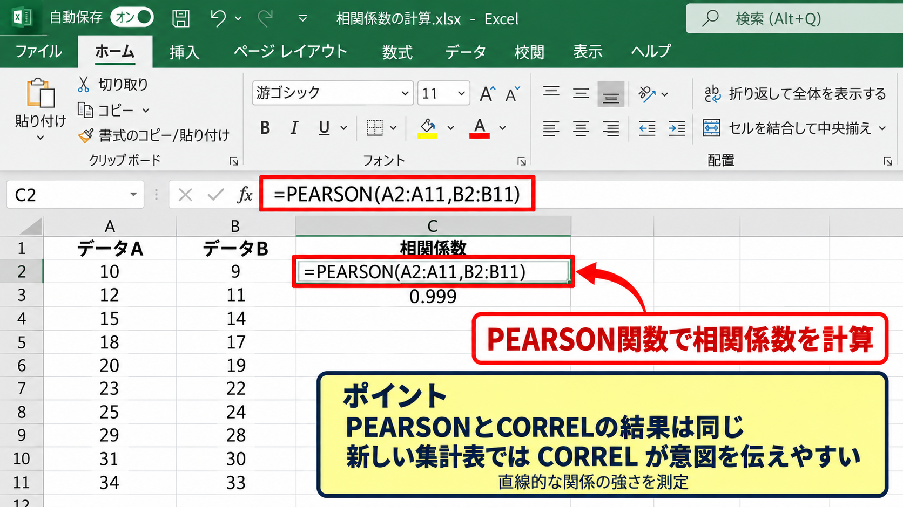Switch to the 数式 tab
Viewport: 903px width, 507px height.
397,52
